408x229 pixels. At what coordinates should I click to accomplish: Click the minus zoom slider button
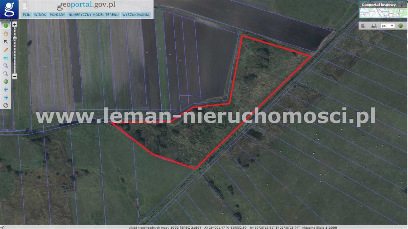point(15,76)
